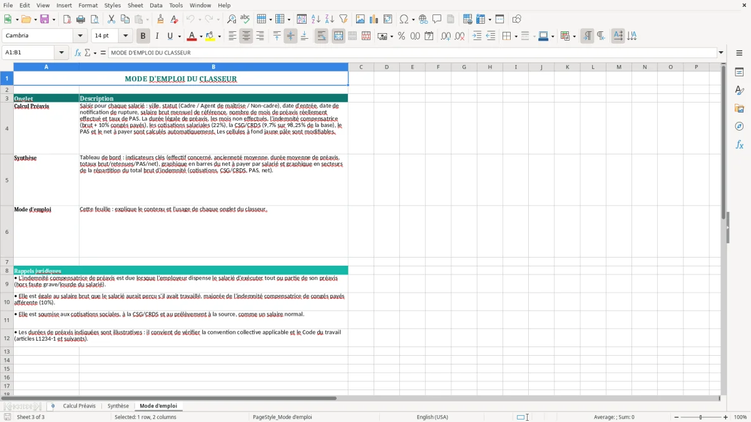
Task: Toggle Center Vertically alignment
Action: 291,36
